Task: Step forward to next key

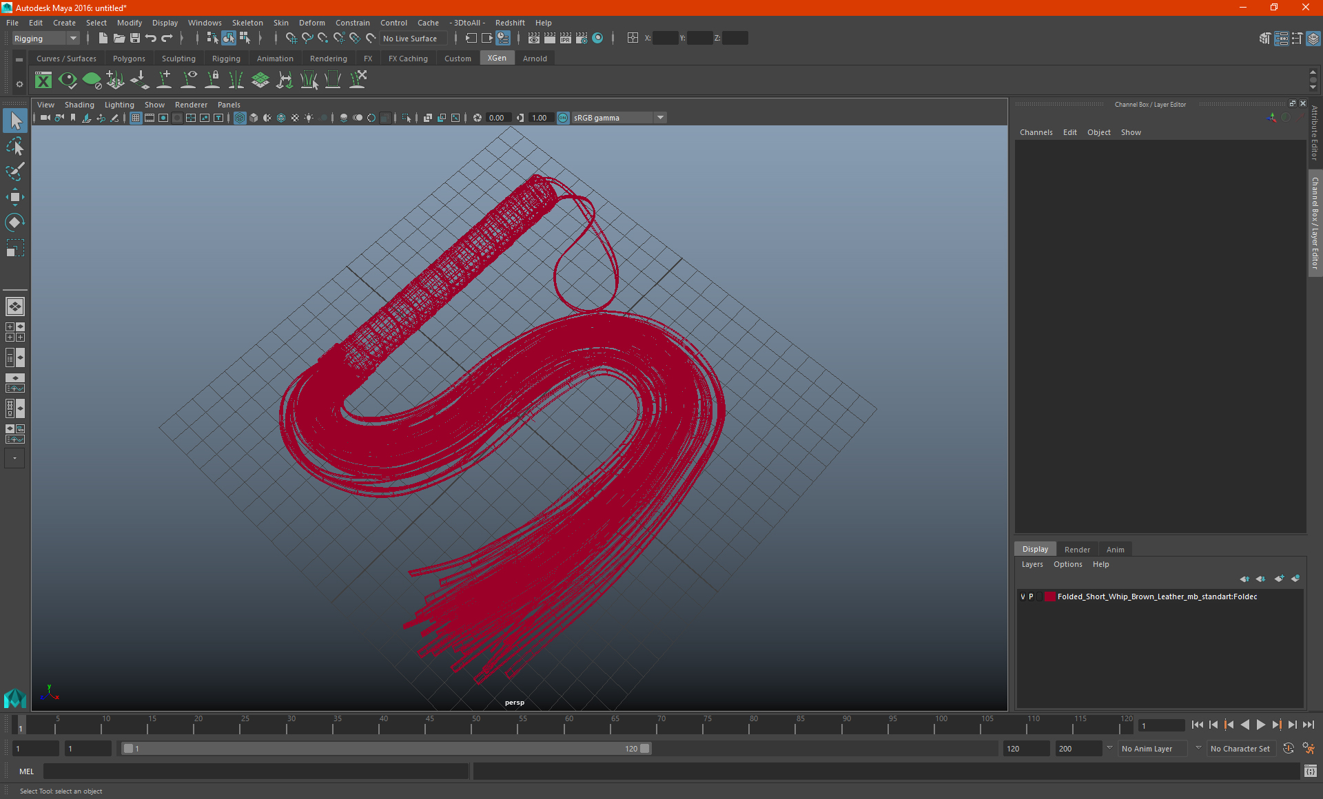Action: pyautogui.click(x=1276, y=725)
